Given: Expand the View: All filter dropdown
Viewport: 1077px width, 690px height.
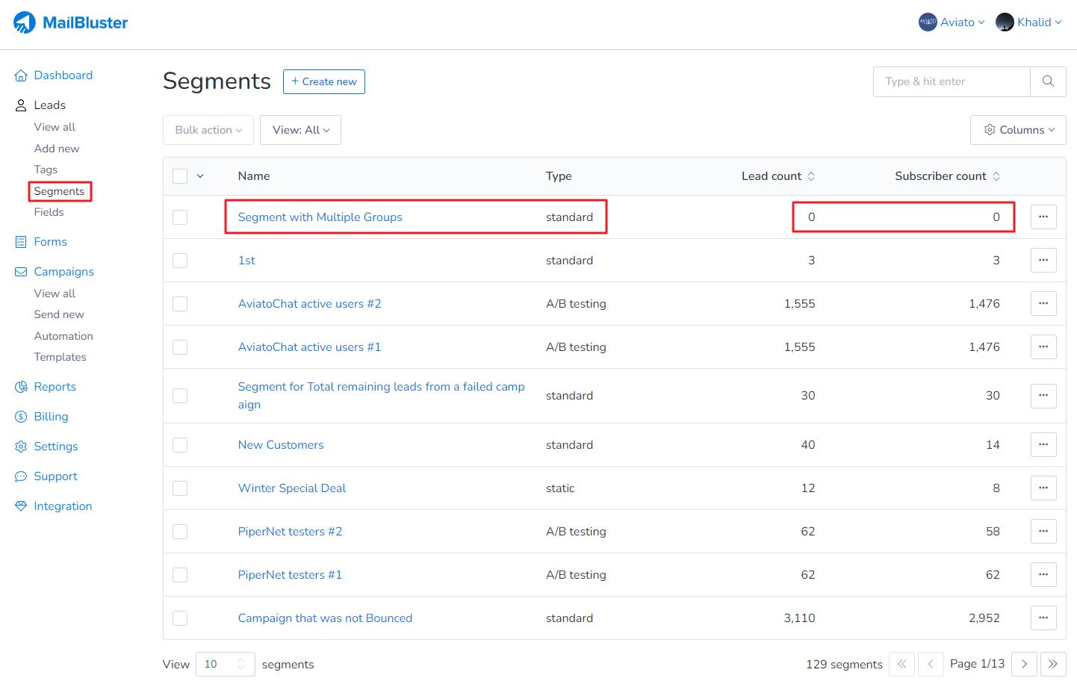Looking at the screenshot, I should coord(300,130).
